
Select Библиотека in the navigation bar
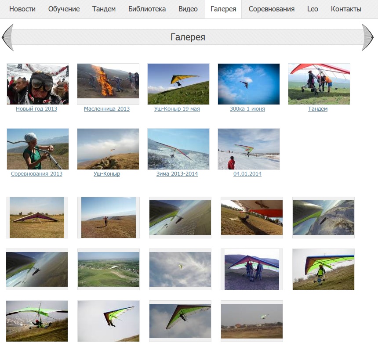(x=147, y=9)
